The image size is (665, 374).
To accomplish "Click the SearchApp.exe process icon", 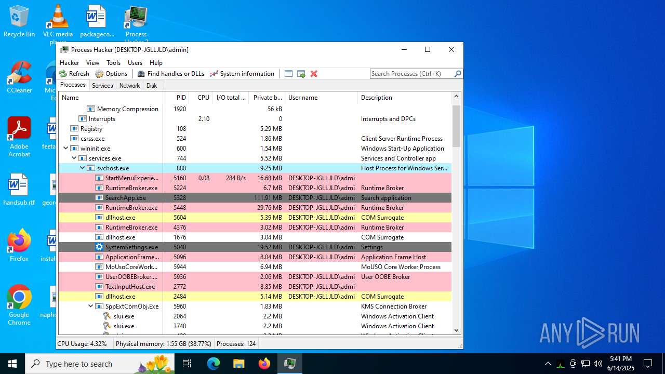I will coord(99,198).
